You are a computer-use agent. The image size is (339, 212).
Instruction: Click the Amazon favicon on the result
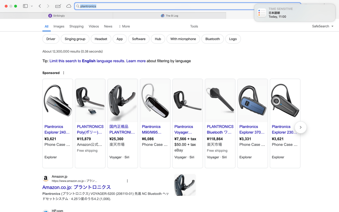point(45,179)
